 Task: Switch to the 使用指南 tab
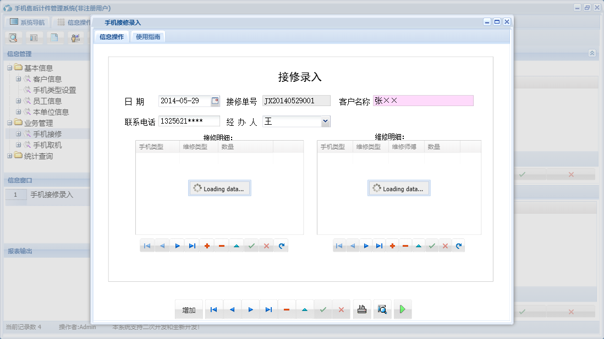click(149, 36)
